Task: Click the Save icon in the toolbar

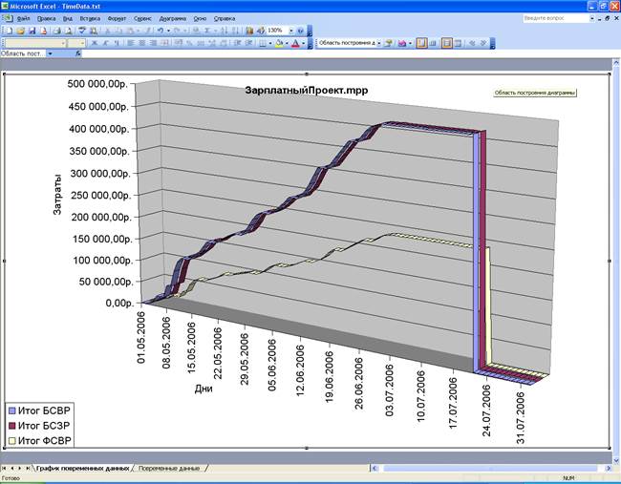Action: click(31, 31)
